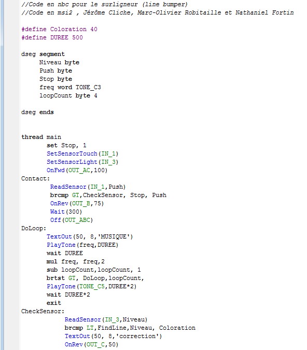
Task: Click SetSensorTouch(IN_1) function call
Action: [82, 154]
